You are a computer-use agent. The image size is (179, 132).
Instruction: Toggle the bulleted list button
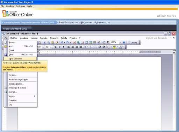coord(96,47)
